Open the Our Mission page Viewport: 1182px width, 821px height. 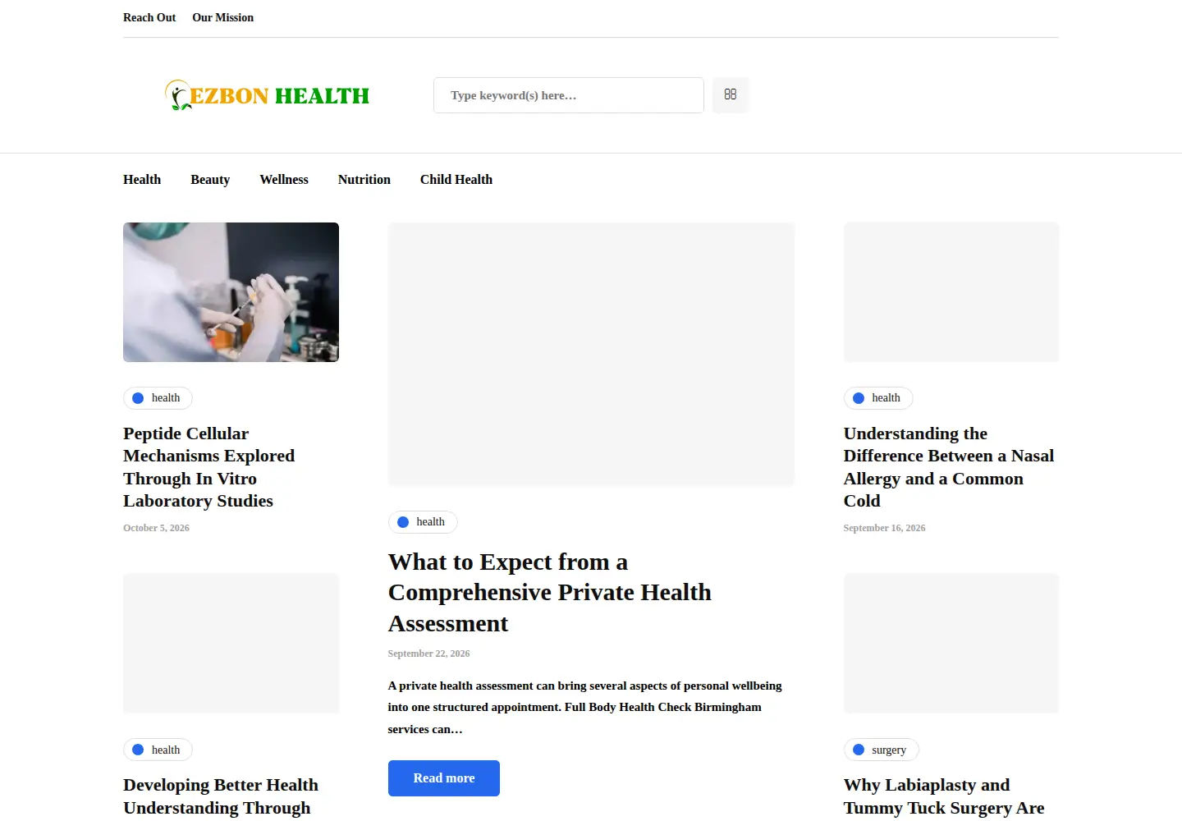tap(222, 17)
